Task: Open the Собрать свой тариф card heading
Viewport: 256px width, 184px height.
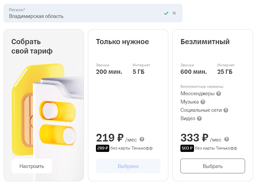Action: point(32,46)
